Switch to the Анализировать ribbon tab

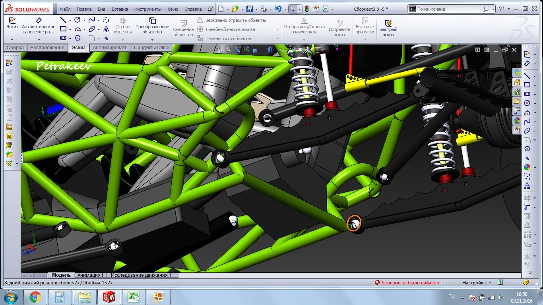pos(110,48)
